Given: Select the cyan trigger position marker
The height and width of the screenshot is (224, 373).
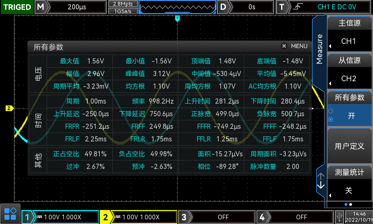Looking at the screenshot, I should 177,18.
